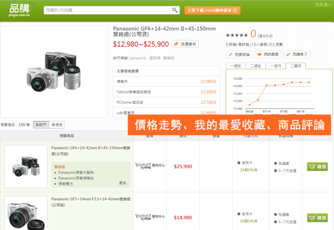Open the 看評論 reviews link
This screenshot has height=230, width=334.
(244, 44)
